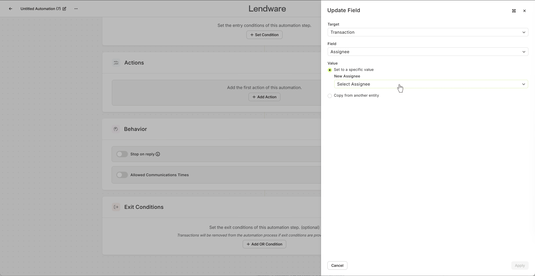535x276 pixels.
Task: Click Add Action in the Actions section
Action: point(264,97)
